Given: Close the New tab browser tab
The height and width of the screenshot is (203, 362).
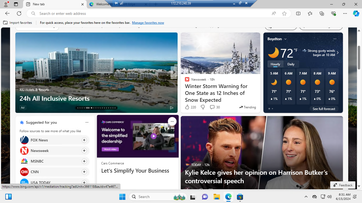Looking at the screenshot, I should (82, 4).
